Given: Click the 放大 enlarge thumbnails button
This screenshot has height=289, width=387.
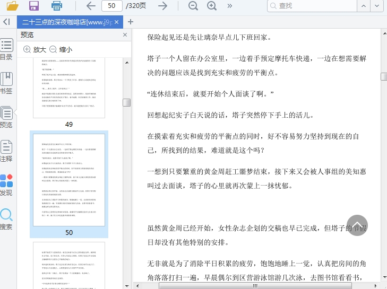Looking at the screenshot, I should click(x=35, y=49).
